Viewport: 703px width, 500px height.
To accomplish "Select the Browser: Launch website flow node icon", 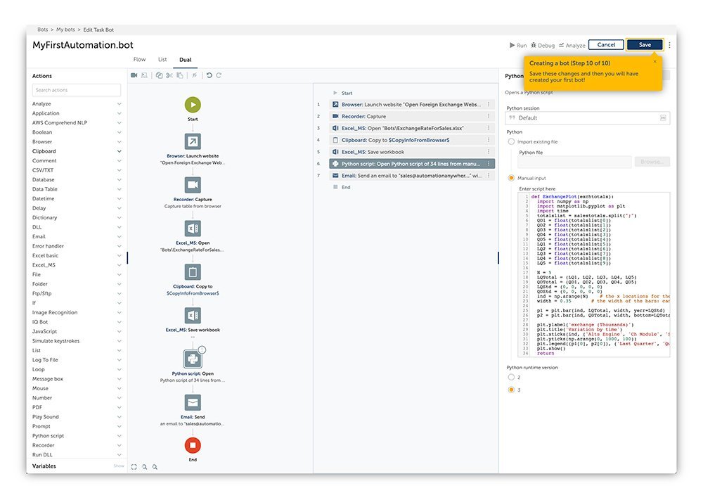I will coord(193,142).
